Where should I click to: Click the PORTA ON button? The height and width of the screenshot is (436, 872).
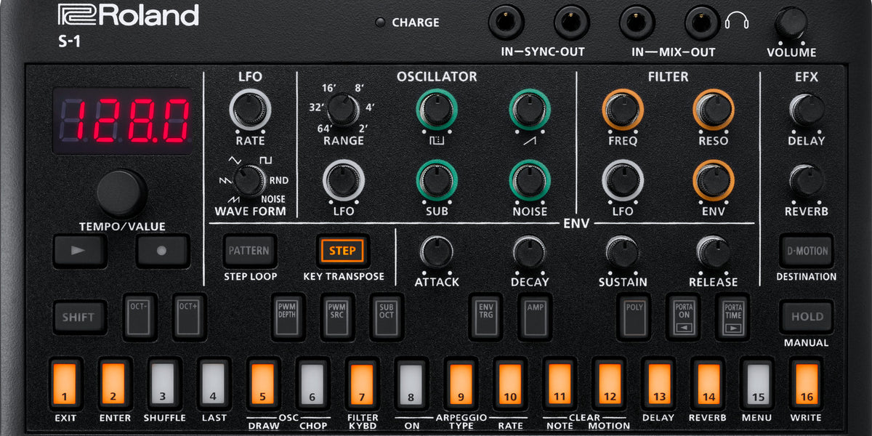pos(682,316)
